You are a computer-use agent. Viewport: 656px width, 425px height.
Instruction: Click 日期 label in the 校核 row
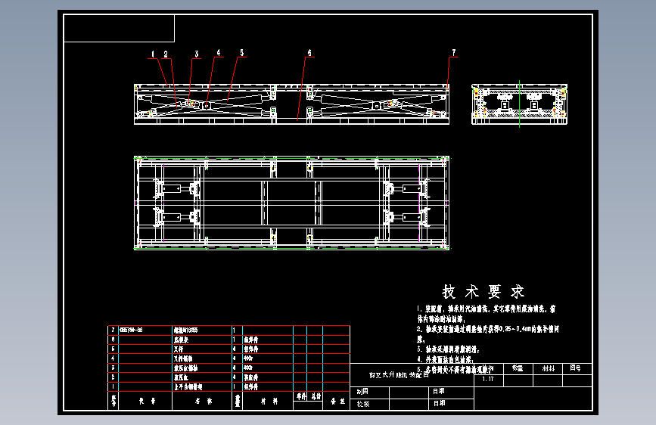439,404
